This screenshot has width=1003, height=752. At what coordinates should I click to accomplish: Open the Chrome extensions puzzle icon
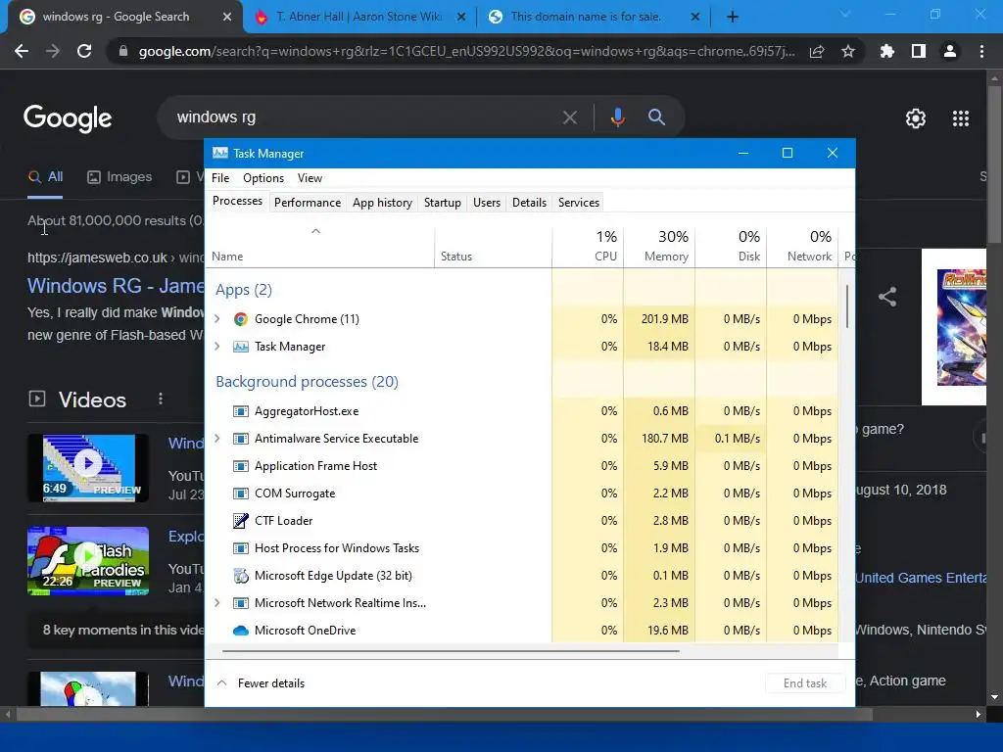click(887, 51)
